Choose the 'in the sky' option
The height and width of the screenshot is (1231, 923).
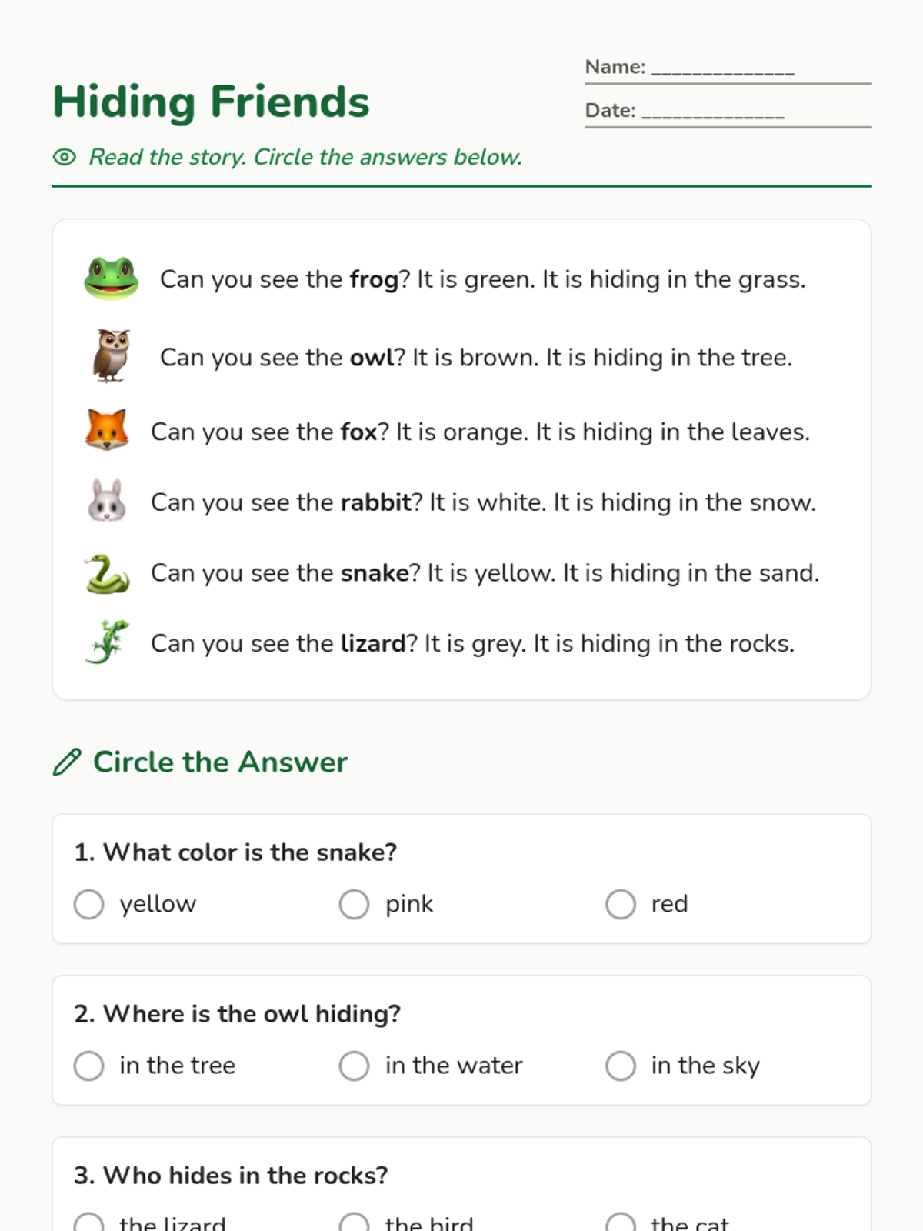pyautogui.click(x=683, y=1066)
